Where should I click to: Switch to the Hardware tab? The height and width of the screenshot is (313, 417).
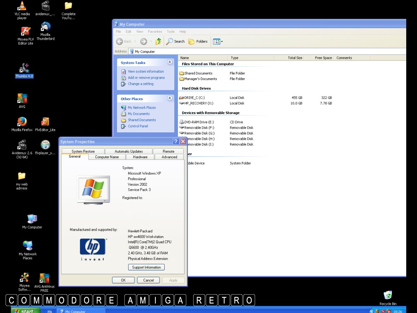coord(140,157)
